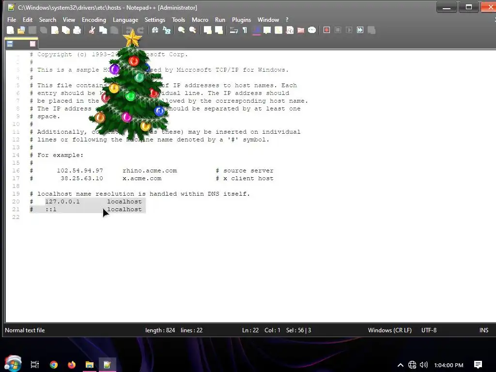
Task: Copy selection with the Copy icon
Action: [103, 30]
